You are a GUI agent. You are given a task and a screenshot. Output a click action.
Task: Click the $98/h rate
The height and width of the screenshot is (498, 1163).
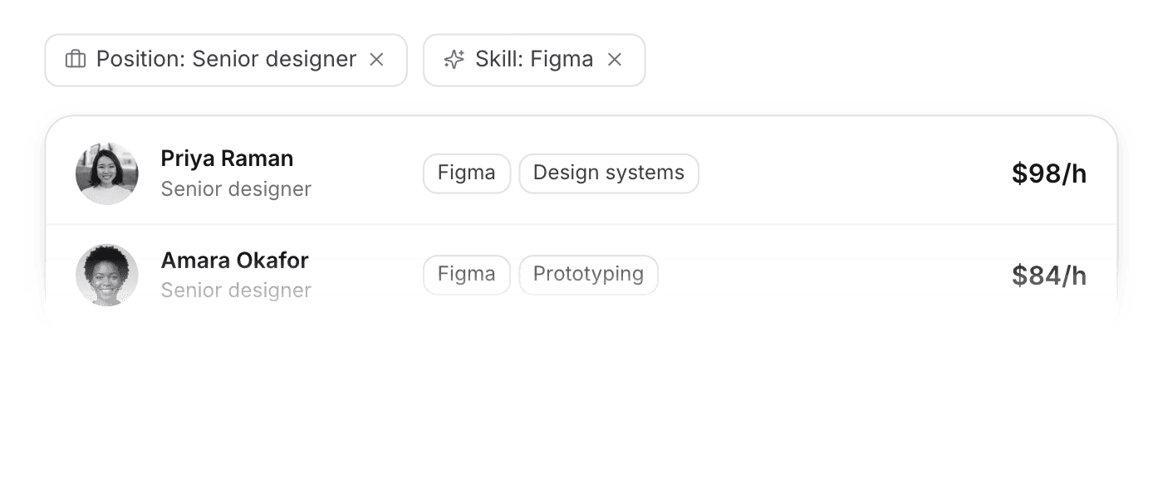point(1049,173)
